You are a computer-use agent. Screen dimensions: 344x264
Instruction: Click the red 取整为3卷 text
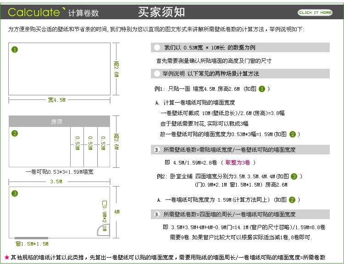point(238,163)
